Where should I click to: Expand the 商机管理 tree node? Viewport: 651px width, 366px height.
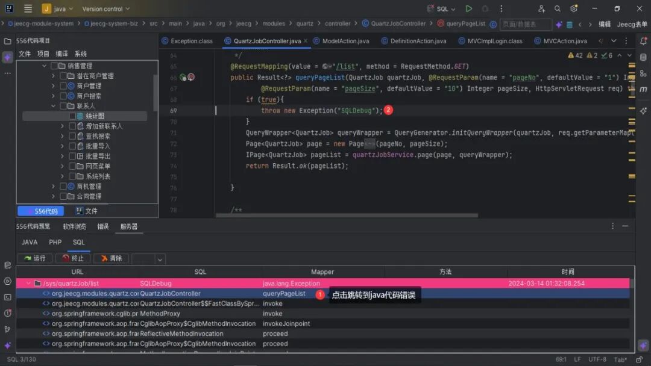tap(53, 187)
